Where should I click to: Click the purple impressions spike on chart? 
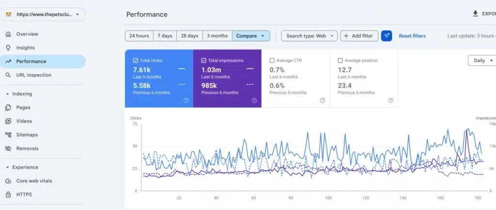point(466,131)
